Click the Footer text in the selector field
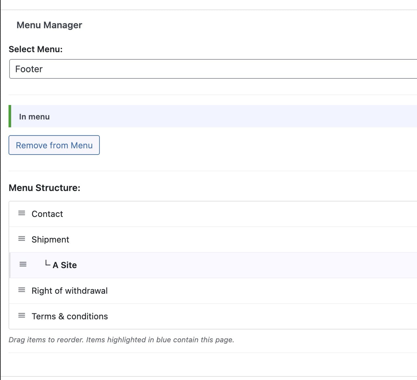Image resolution: width=417 pixels, height=380 pixels. click(x=29, y=69)
